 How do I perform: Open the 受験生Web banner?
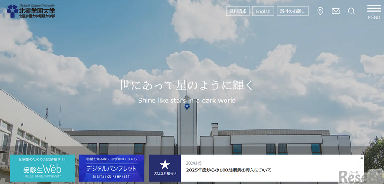coord(42,168)
